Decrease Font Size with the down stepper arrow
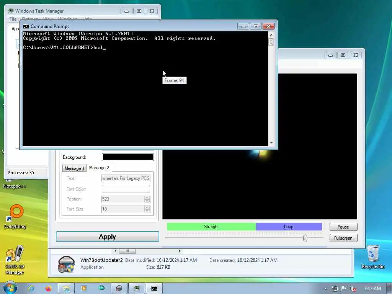This screenshot has width=392, height=294. (147, 211)
